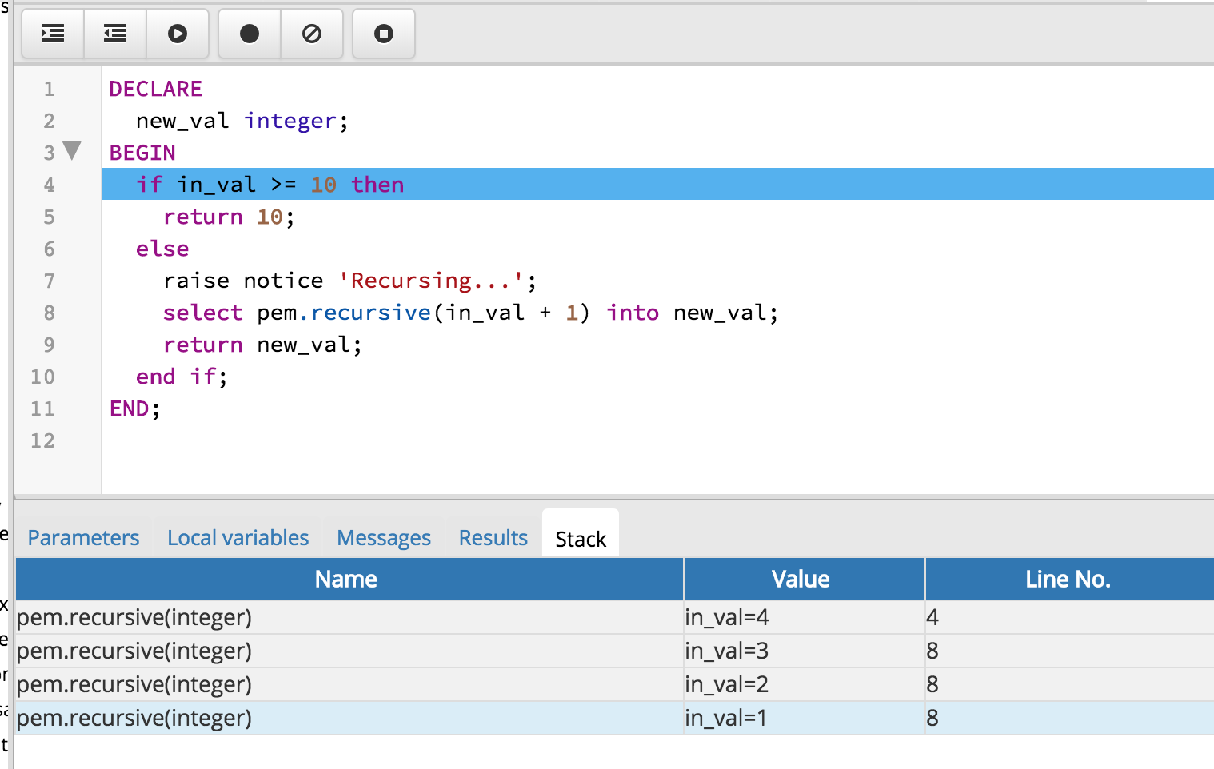Screen dimensions: 1214x769
Task: Stop debugging with the stop icon
Action: point(384,34)
